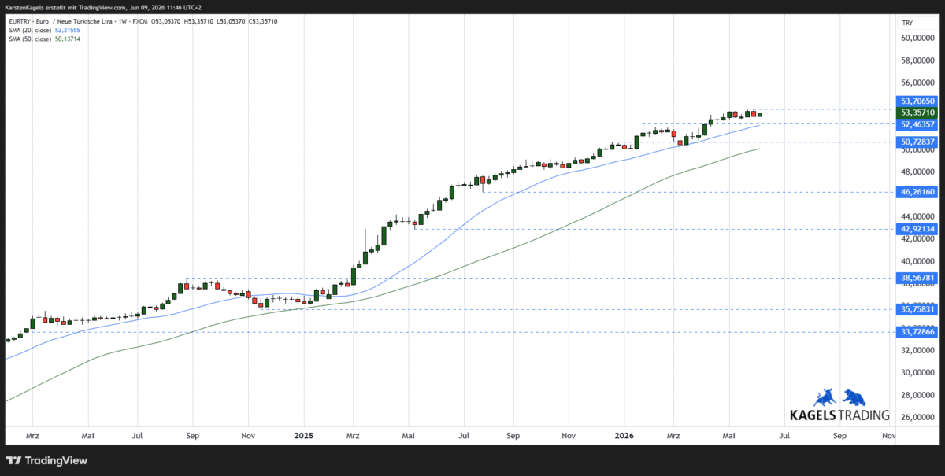Click the green 53,35710 current price label
Screen dimensions: 945x476
click(x=917, y=113)
